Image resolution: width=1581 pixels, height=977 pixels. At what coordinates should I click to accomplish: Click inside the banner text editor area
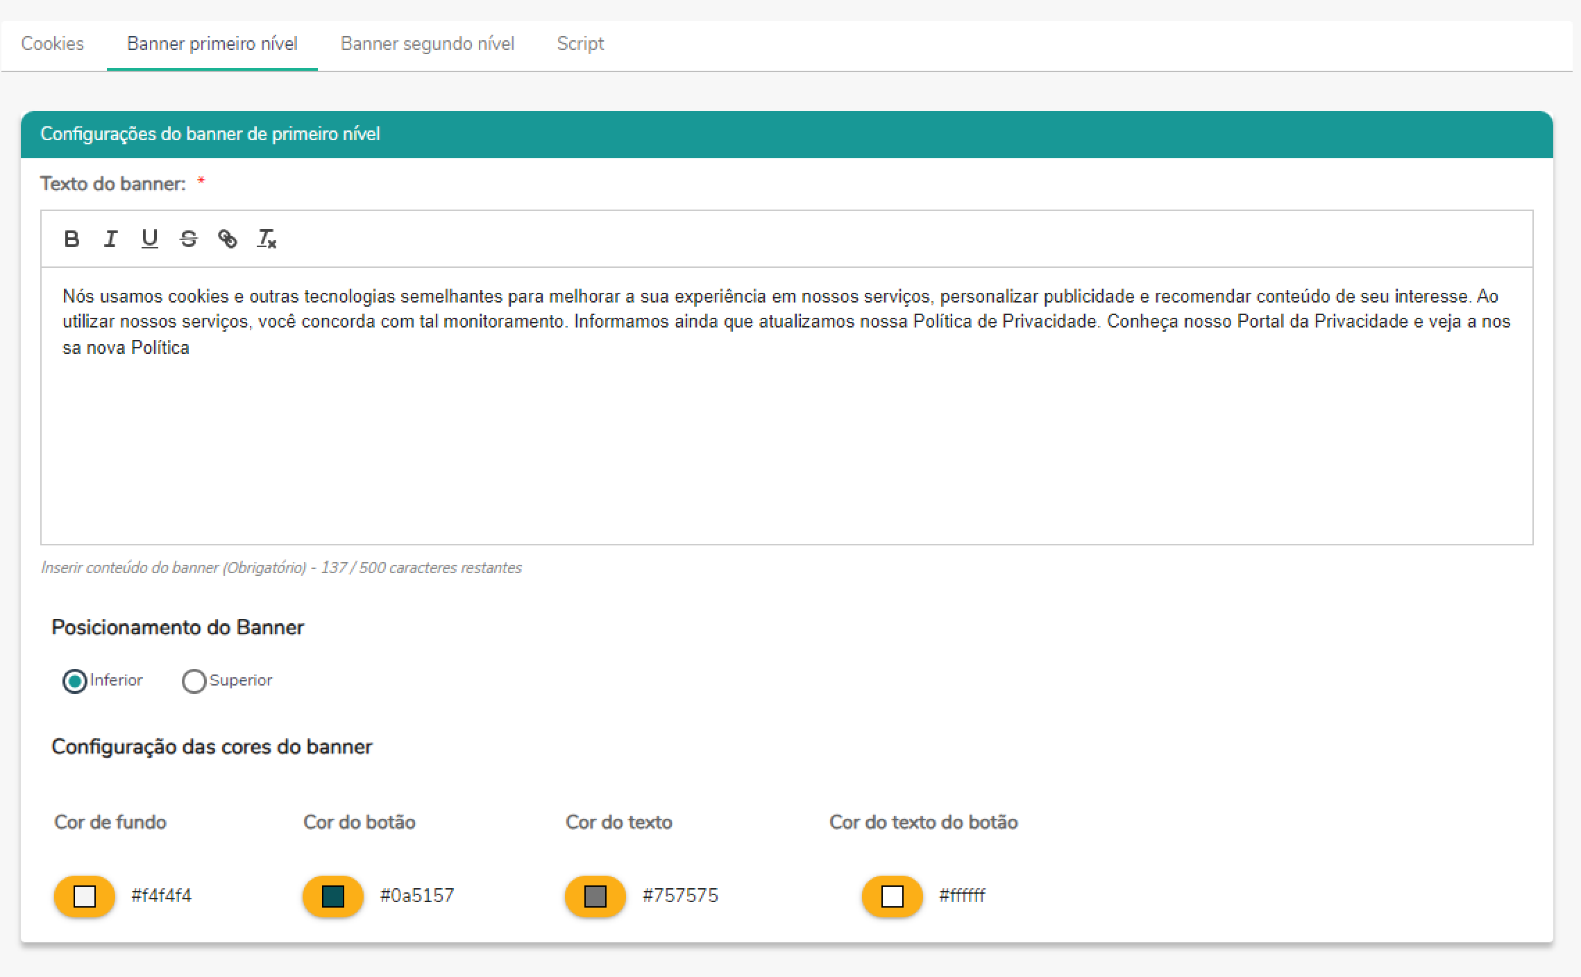(x=786, y=430)
